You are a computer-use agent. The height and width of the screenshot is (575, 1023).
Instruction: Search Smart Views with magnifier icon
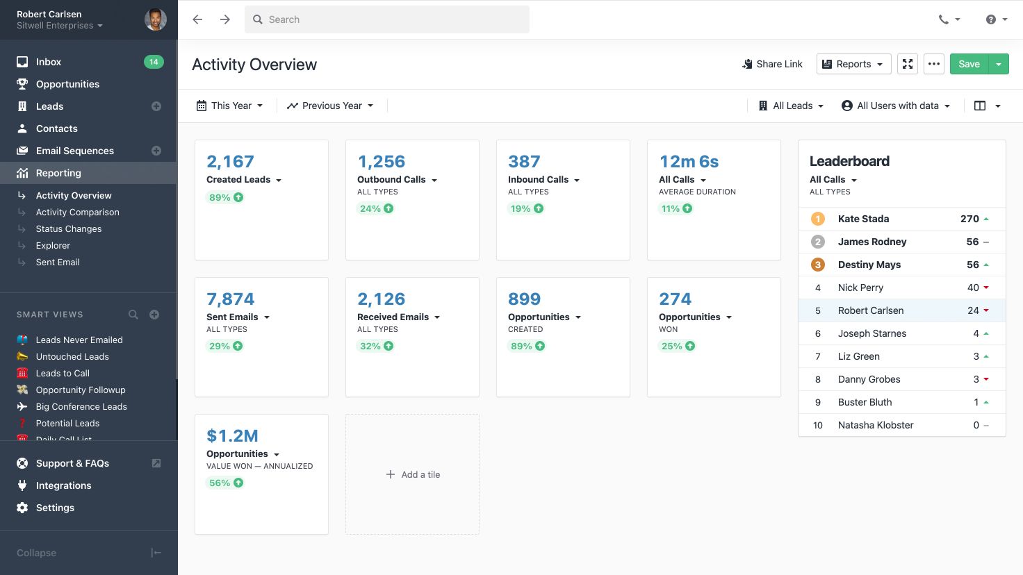point(133,314)
